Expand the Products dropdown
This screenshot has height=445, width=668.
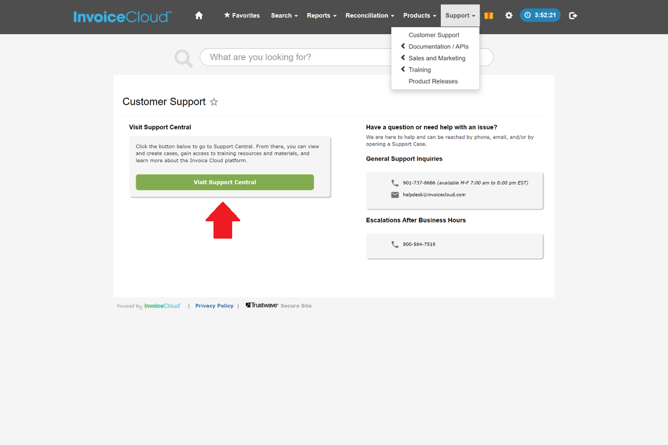[419, 15]
